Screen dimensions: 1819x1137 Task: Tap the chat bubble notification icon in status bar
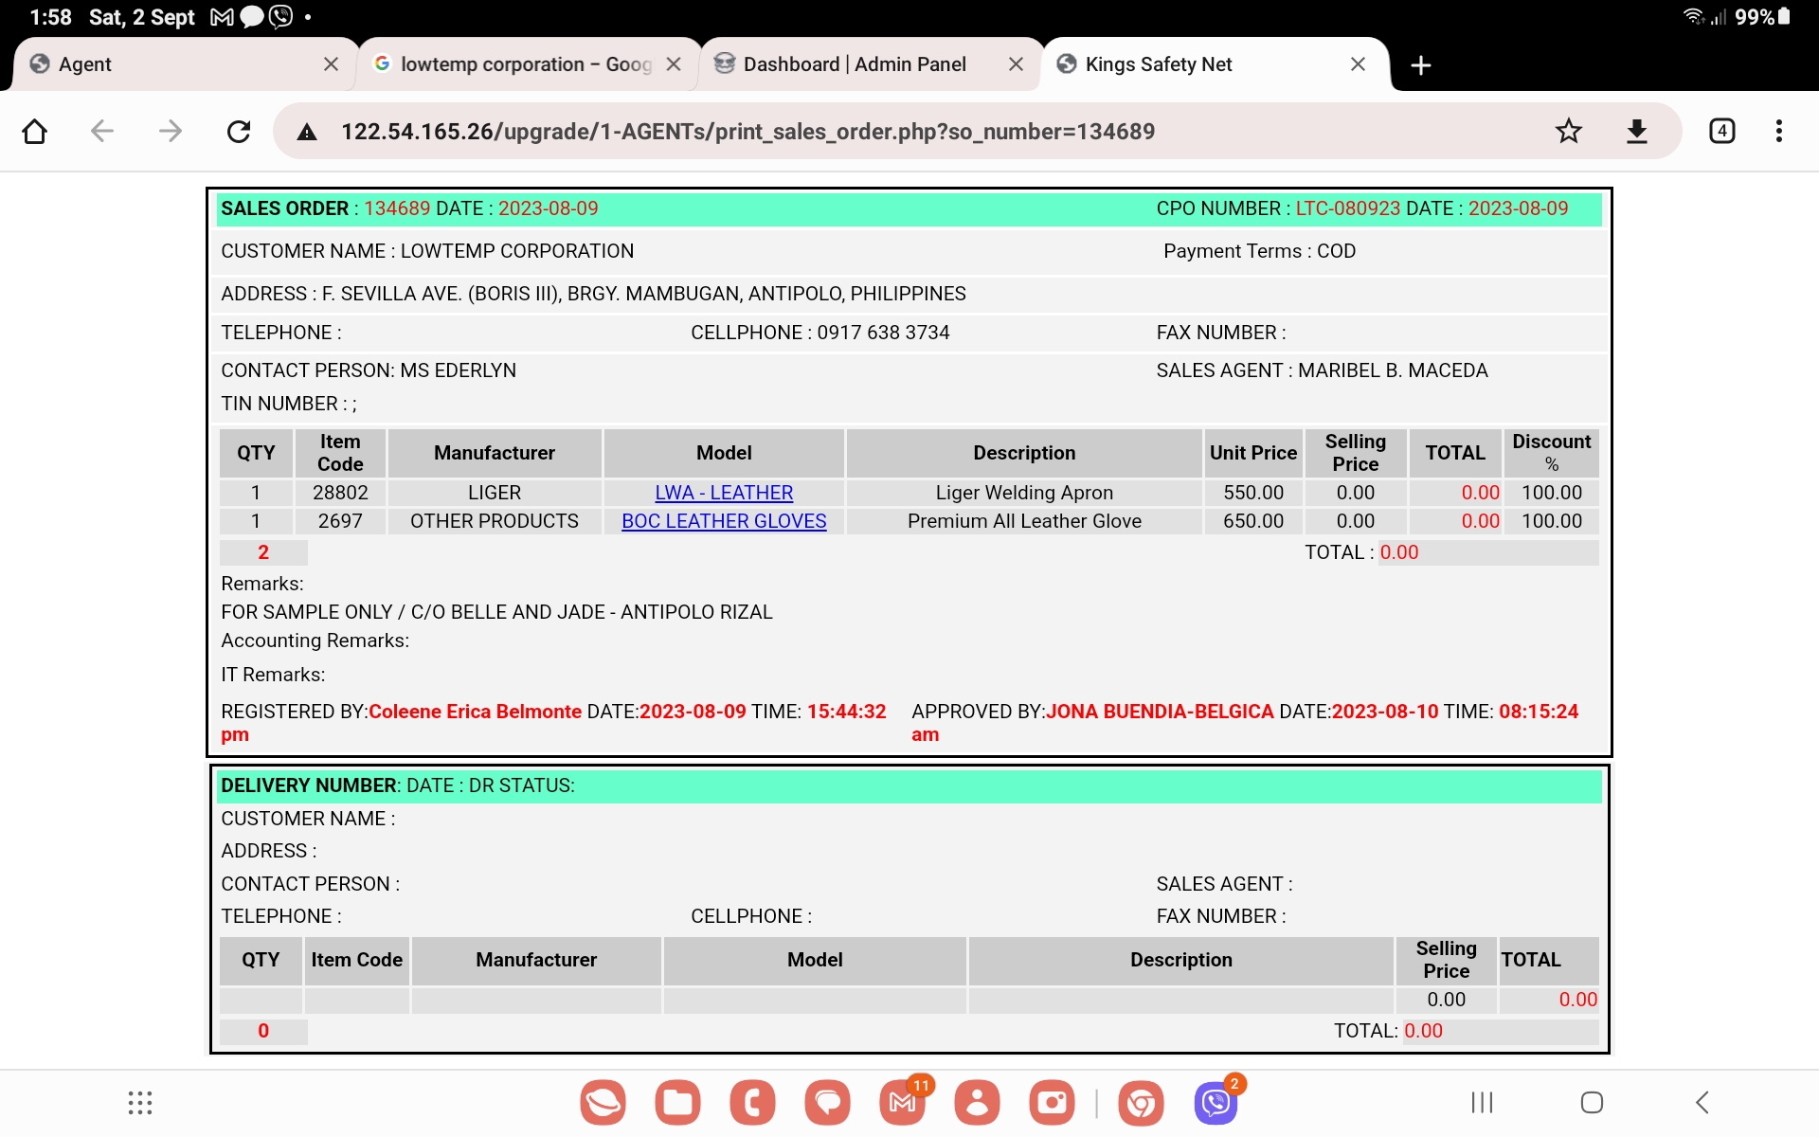252,17
